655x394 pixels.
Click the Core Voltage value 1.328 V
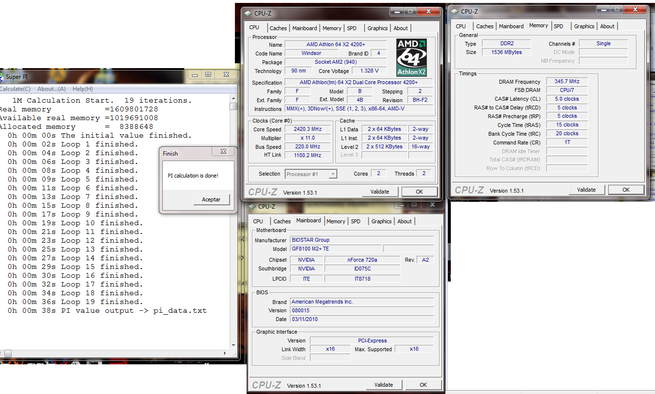pos(370,71)
